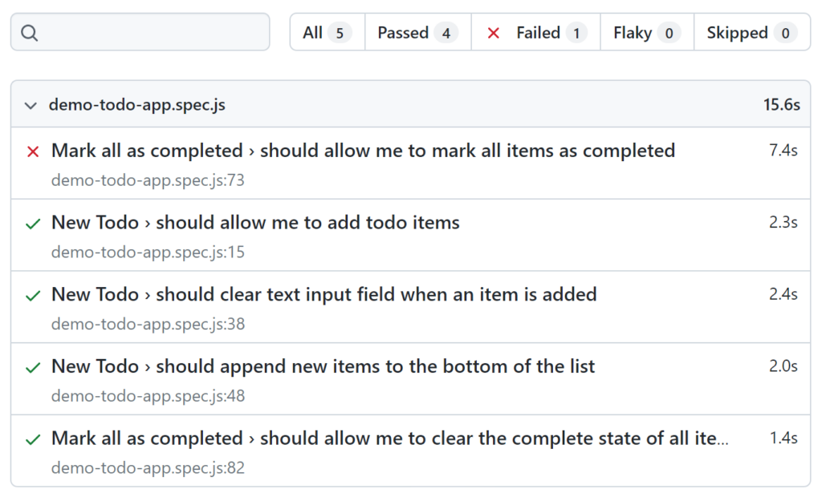Click green check for clear complete state test
The image size is (822, 501).
point(33,439)
